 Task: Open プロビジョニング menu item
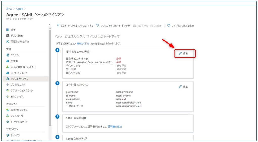[18, 85]
